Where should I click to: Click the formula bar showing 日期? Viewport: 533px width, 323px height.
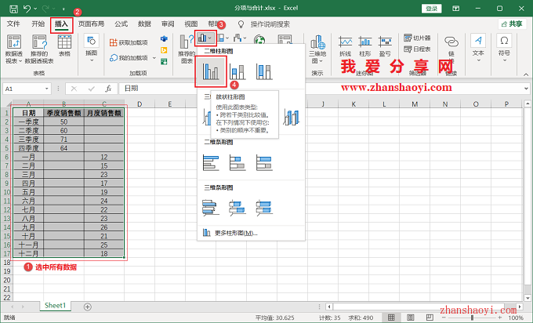click(x=321, y=89)
